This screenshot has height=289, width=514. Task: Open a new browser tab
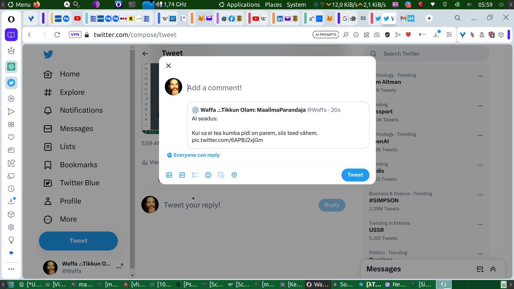[429, 18]
